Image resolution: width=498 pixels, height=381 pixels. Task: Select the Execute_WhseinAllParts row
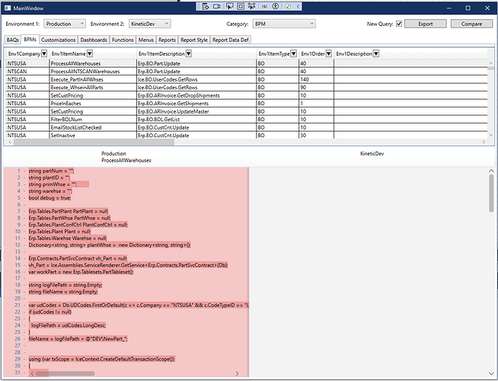pos(247,88)
